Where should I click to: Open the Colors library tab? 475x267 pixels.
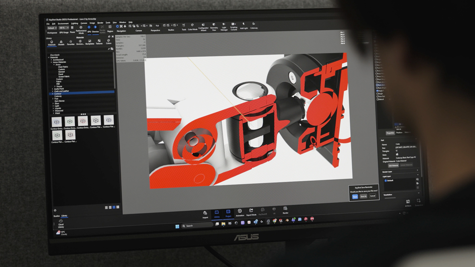click(109, 42)
